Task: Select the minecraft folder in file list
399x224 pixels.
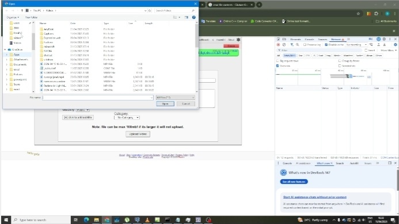Action: 49,47
